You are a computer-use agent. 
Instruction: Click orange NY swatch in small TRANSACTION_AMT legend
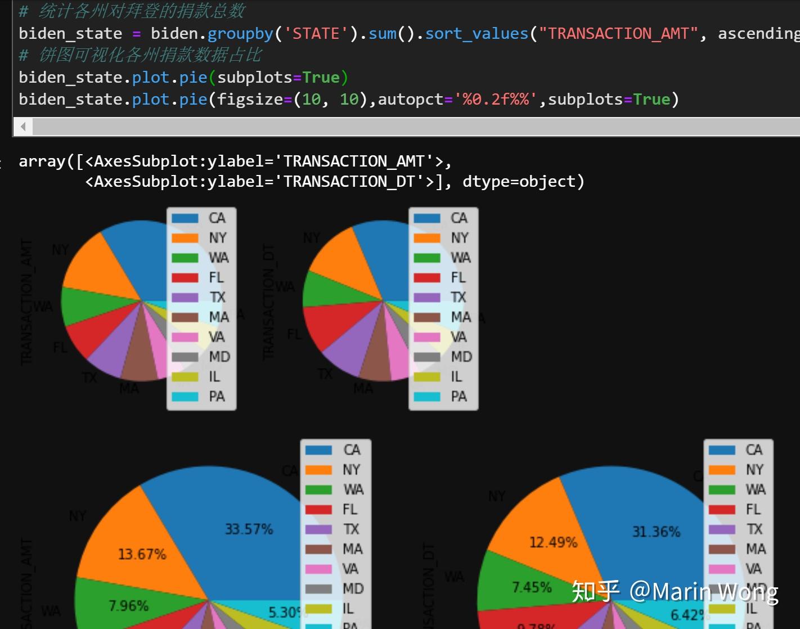[x=185, y=238]
